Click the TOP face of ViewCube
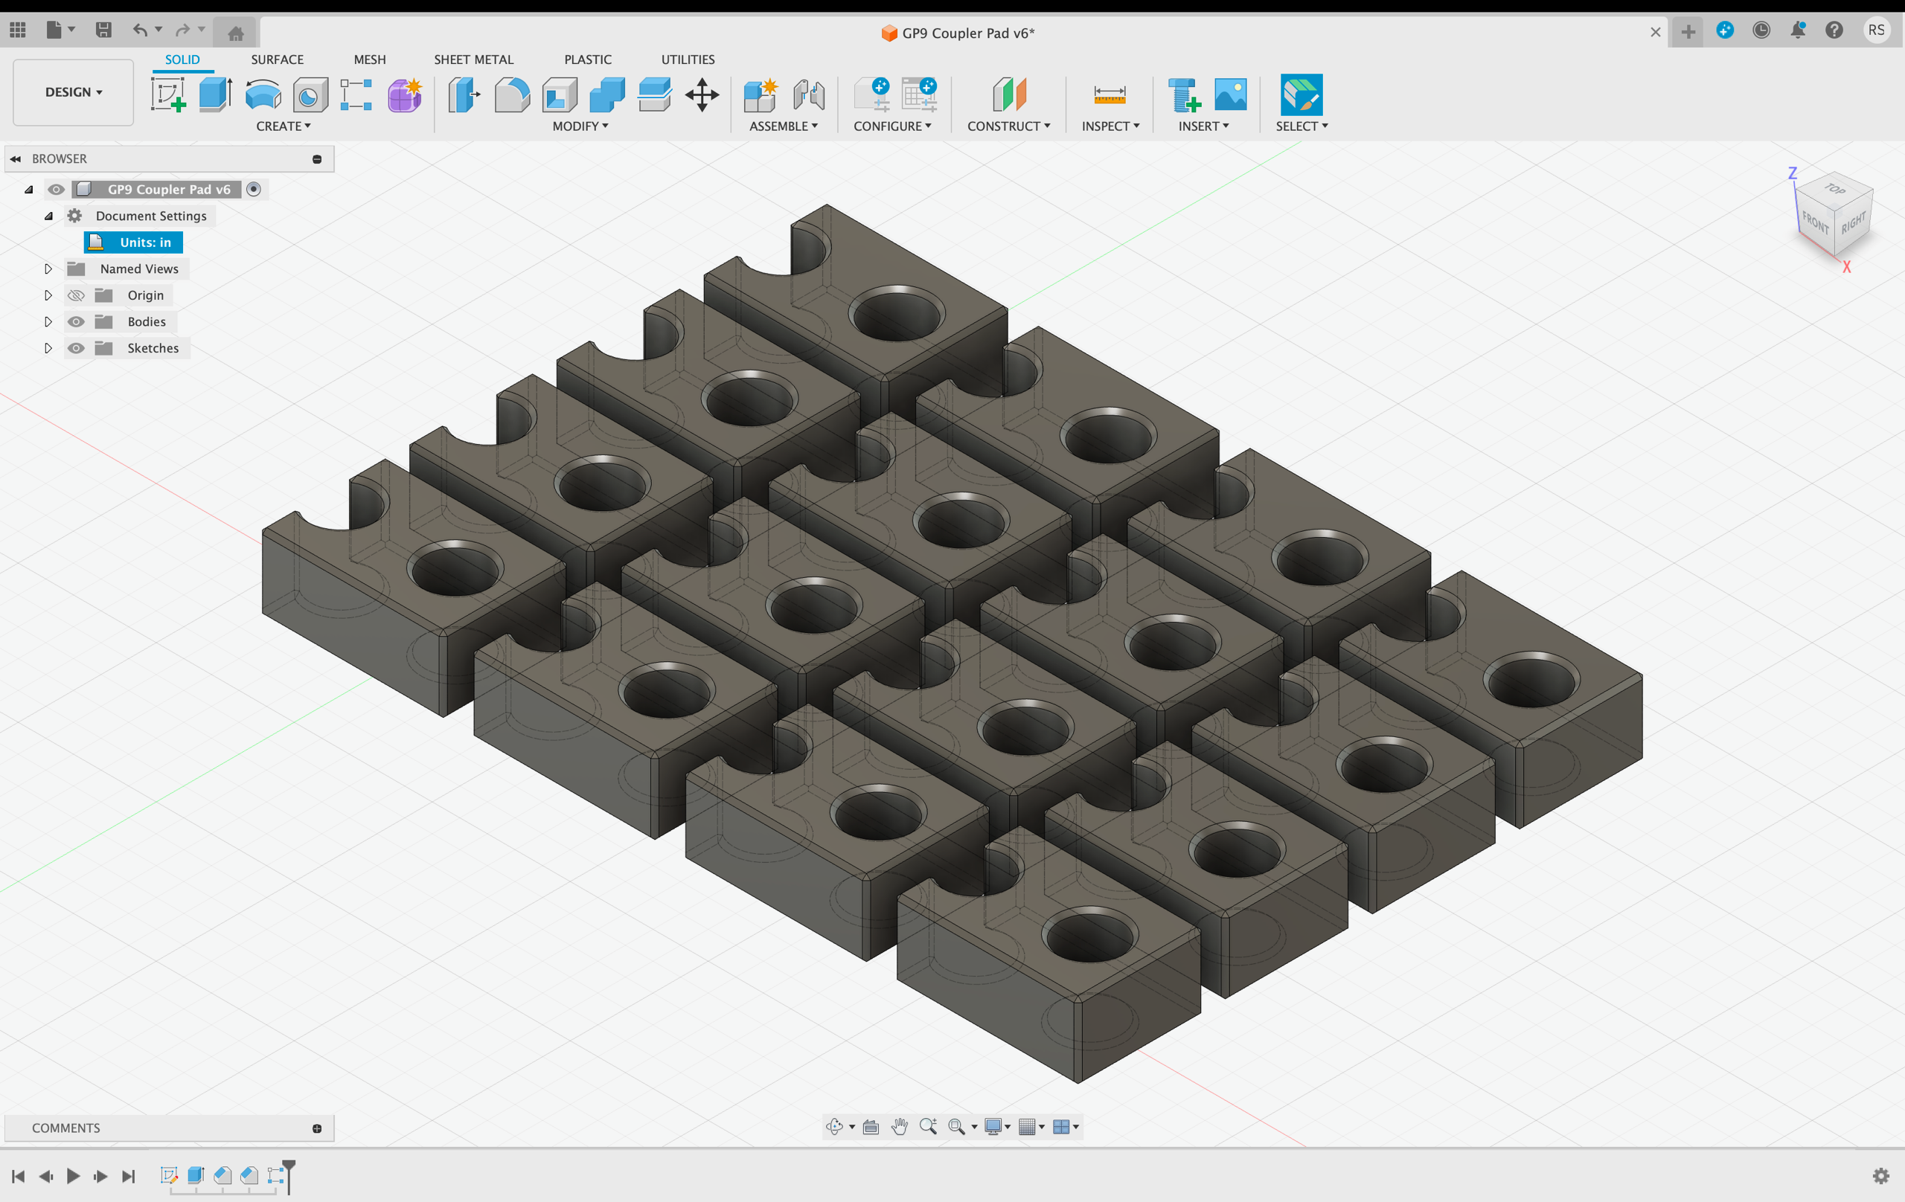This screenshot has height=1202, width=1905. click(1834, 188)
